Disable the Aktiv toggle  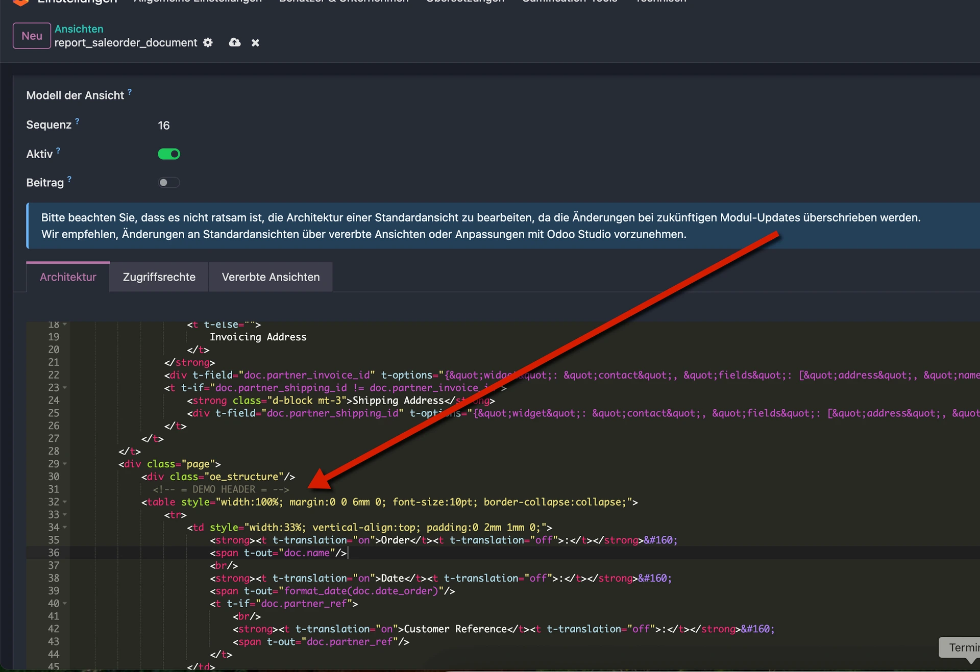click(168, 154)
